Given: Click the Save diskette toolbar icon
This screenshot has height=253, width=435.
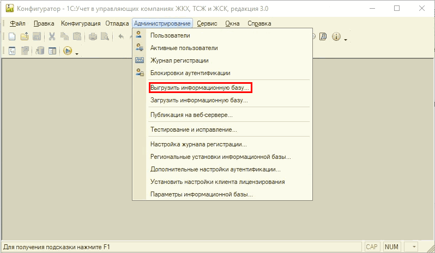Looking at the screenshot, I should [x=37, y=36].
